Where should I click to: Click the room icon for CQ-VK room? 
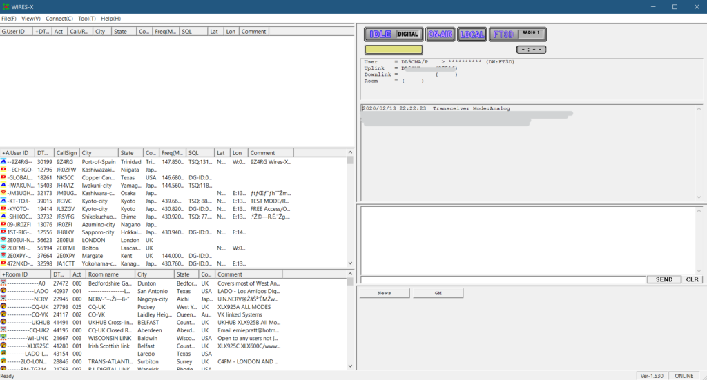(3, 314)
